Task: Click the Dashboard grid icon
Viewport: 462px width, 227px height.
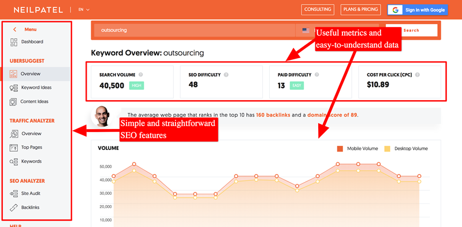Action: (x=14, y=42)
